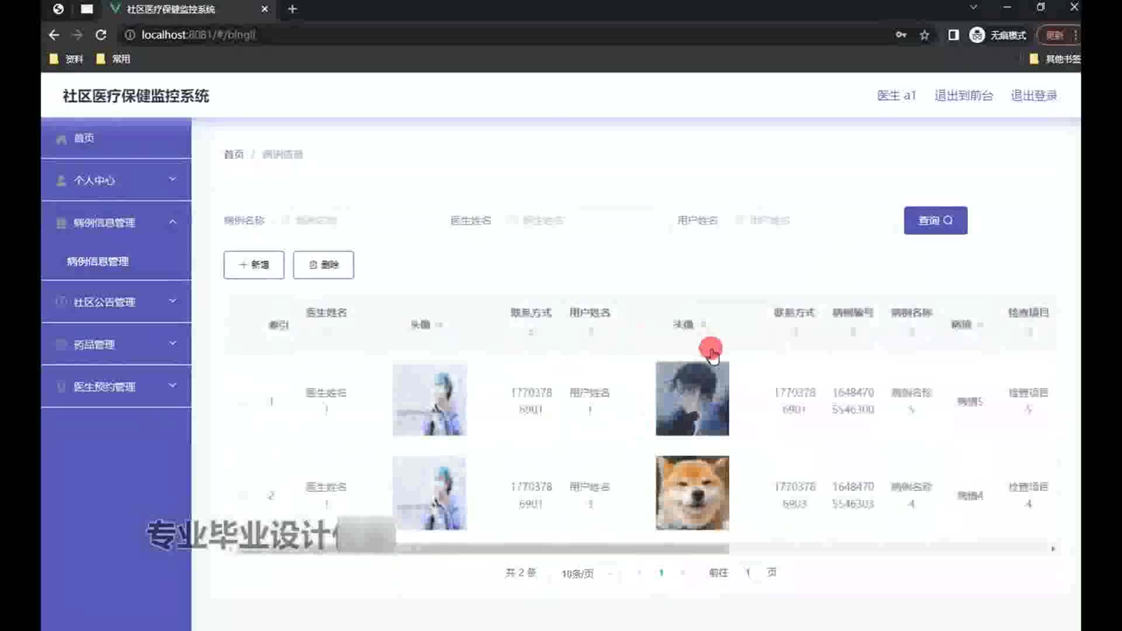Close the 社区医疗保健监控系统 tab
The width and height of the screenshot is (1122, 631).
[x=265, y=9]
